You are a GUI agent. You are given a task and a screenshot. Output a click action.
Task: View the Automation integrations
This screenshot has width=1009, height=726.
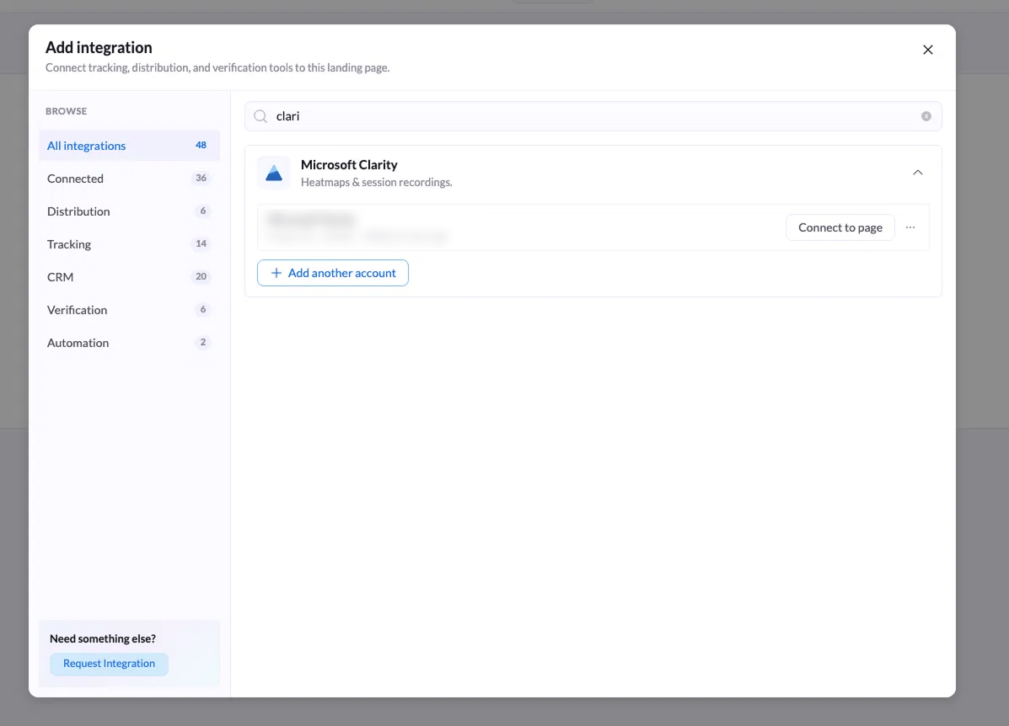129,343
